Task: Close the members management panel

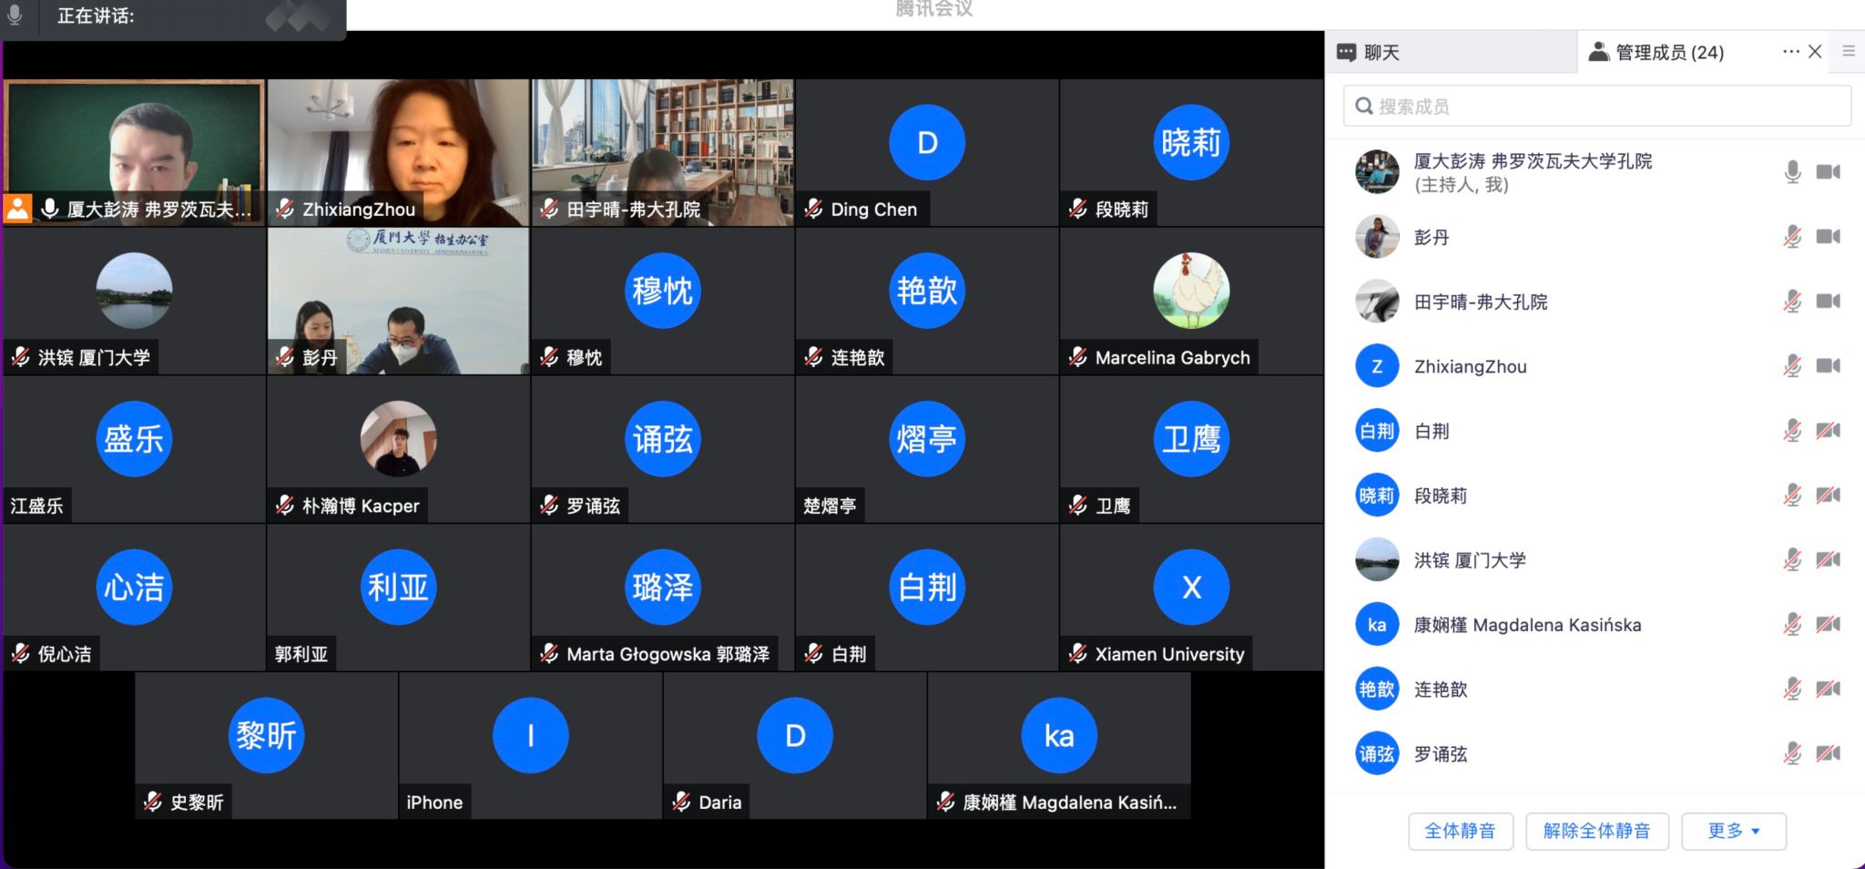Action: coord(1815,52)
